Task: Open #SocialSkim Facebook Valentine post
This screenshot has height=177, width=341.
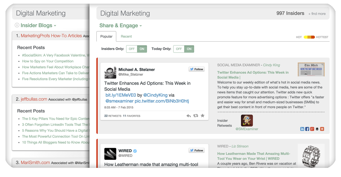Action: coord(55,55)
